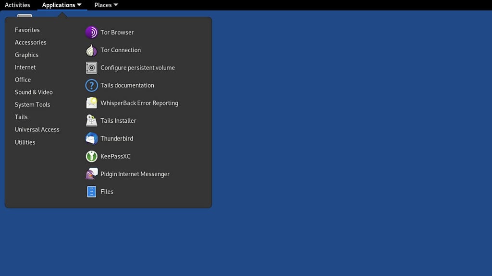
Task: Select the Internet category
Action: pyautogui.click(x=25, y=67)
